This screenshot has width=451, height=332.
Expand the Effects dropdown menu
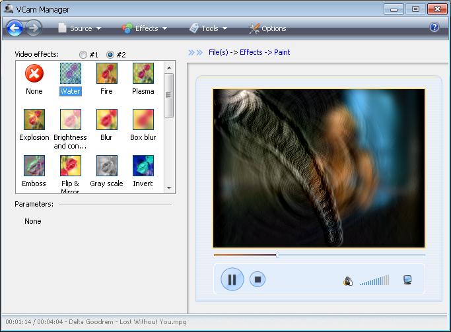(145, 28)
